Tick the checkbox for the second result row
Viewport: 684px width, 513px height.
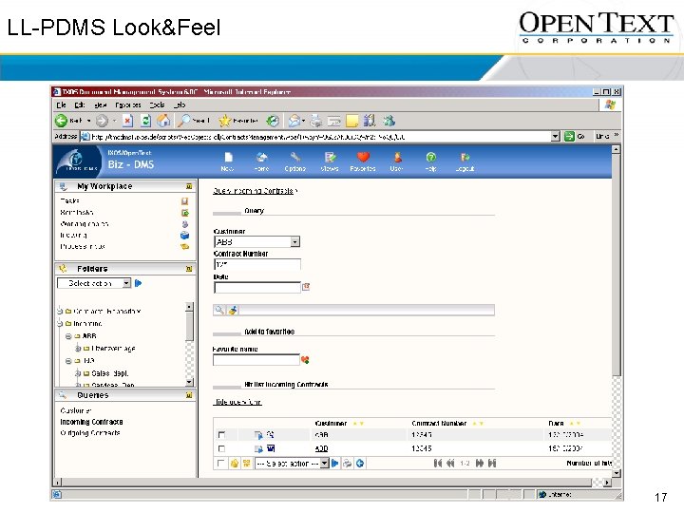pyautogui.click(x=221, y=448)
